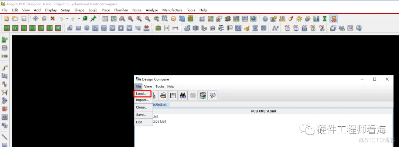399x147 pixels.
Task: Click the Open folder icon in Allegro toolbar
Action: point(15,18)
